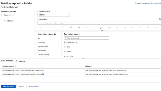Insert the NOT ! operator
This screenshot has height=91, width=161.
tap(86, 27)
